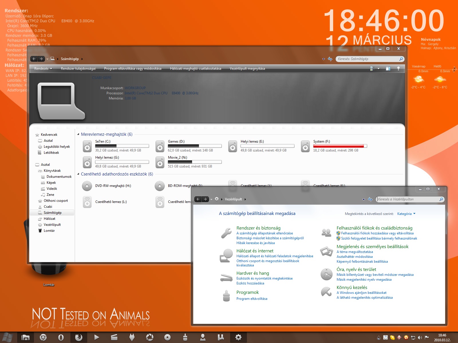Open the Helyi lemez (G:) drive icon

pos(87,162)
